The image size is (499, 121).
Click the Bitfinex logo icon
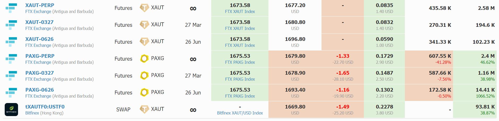[11, 110]
